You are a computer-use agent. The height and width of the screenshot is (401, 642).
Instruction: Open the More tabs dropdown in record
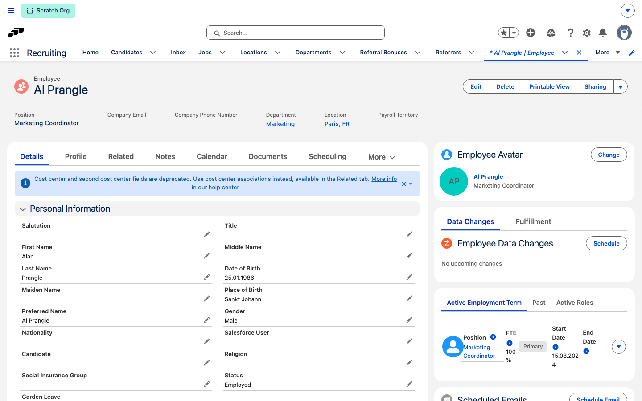[x=382, y=157]
